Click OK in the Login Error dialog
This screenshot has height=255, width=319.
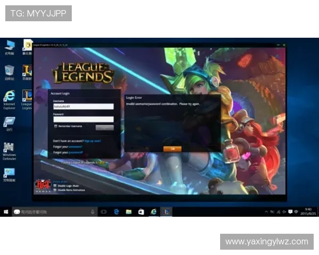tap(172, 149)
